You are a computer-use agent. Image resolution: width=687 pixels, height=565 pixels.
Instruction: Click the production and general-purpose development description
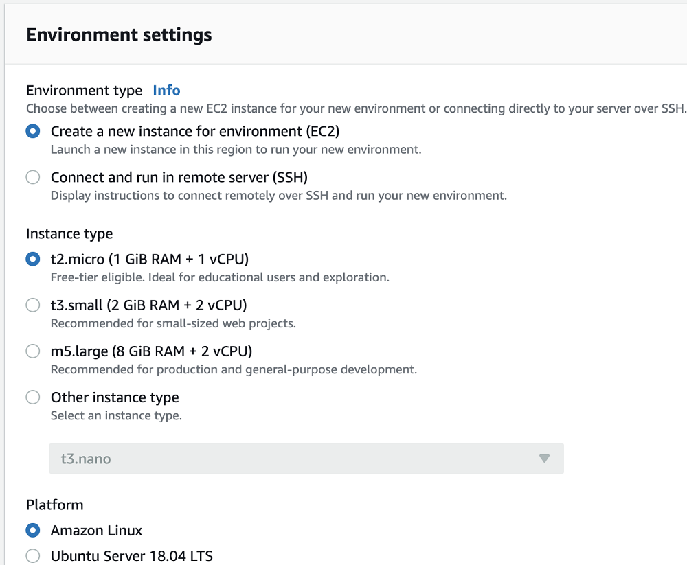click(x=234, y=369)
